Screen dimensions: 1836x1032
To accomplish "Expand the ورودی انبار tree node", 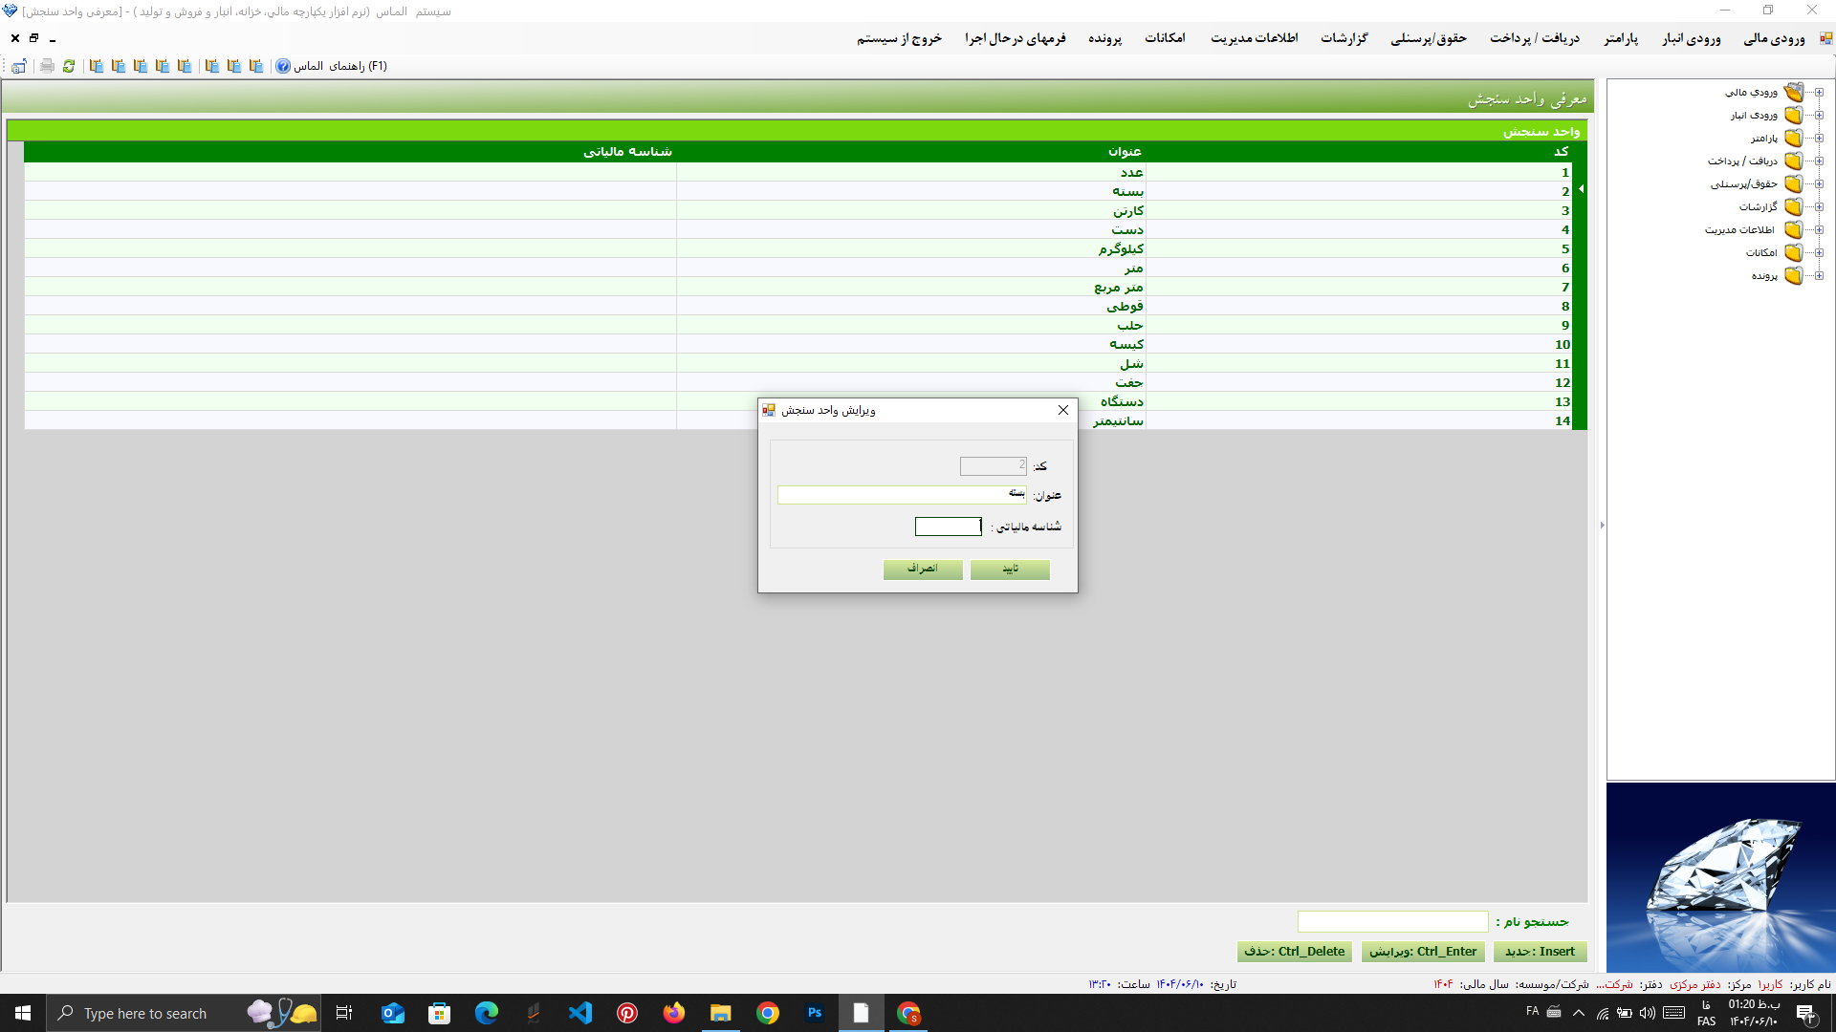I will (1819, 116).
